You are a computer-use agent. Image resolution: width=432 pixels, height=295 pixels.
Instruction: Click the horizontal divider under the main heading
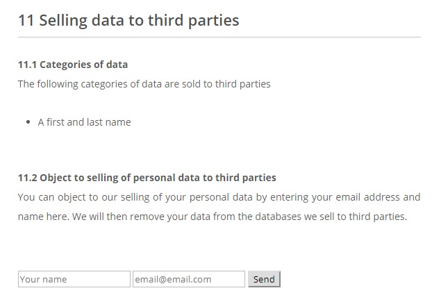(219, 37)
